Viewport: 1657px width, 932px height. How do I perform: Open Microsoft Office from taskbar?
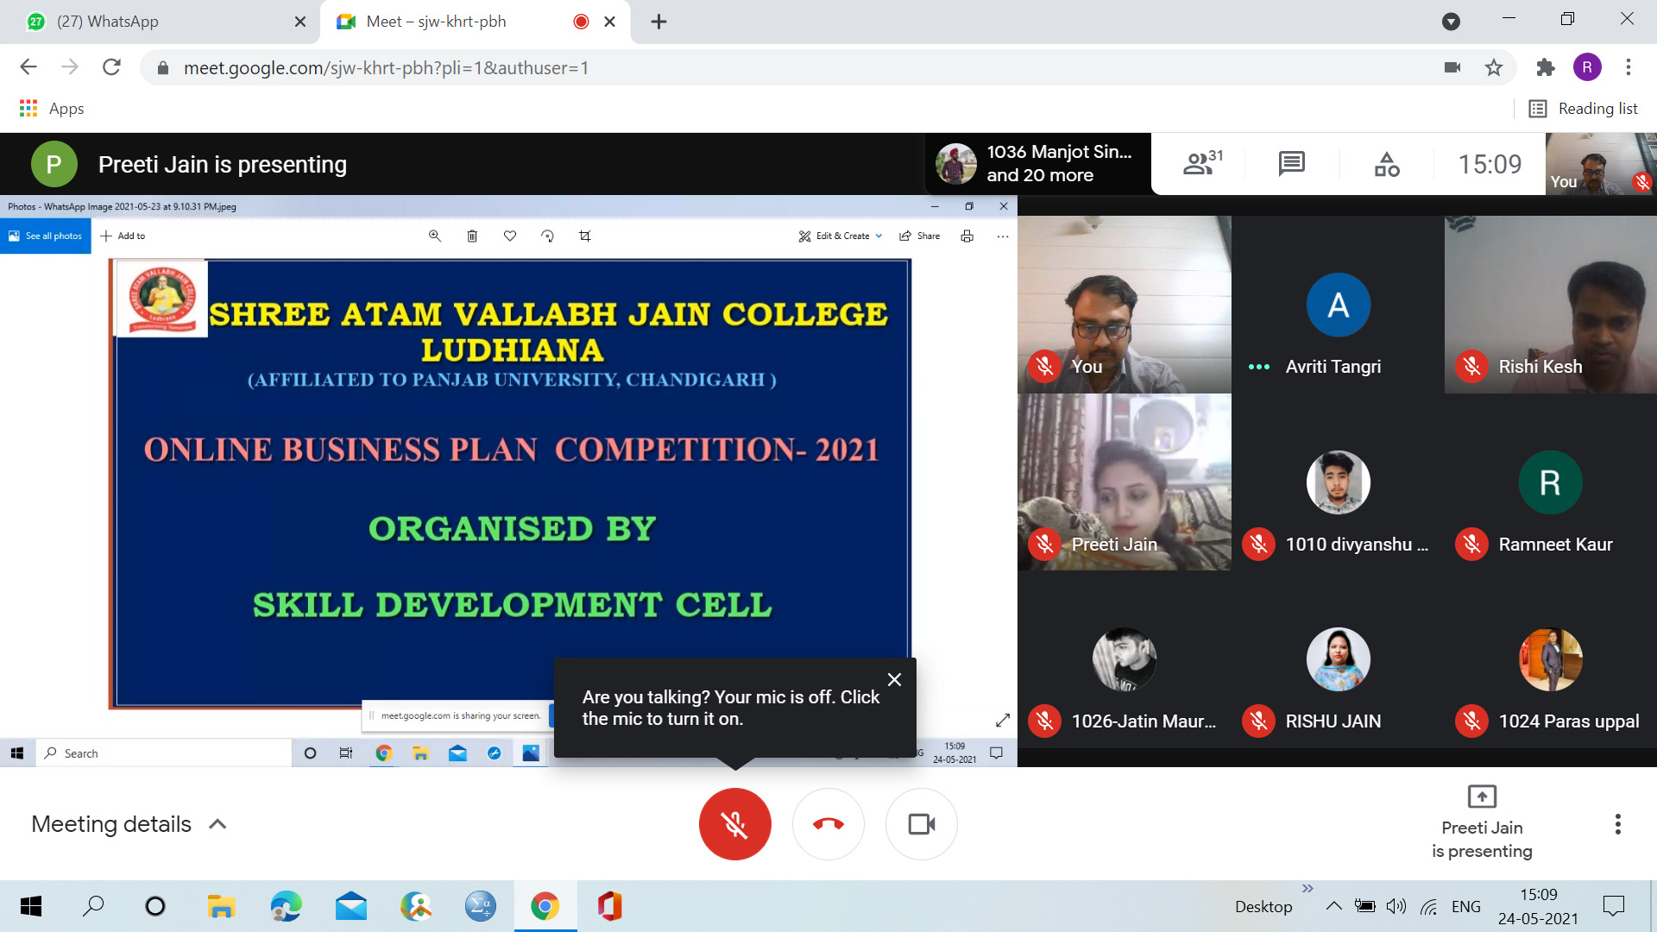(609, 906)
